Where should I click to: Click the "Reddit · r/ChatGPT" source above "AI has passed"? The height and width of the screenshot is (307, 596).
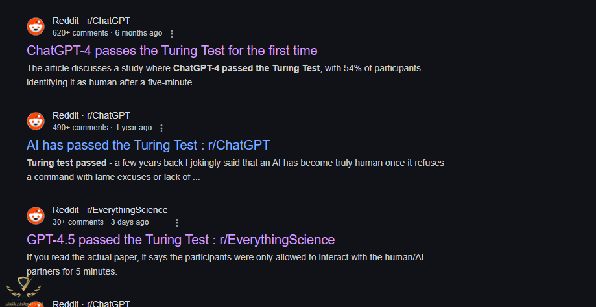91,115
